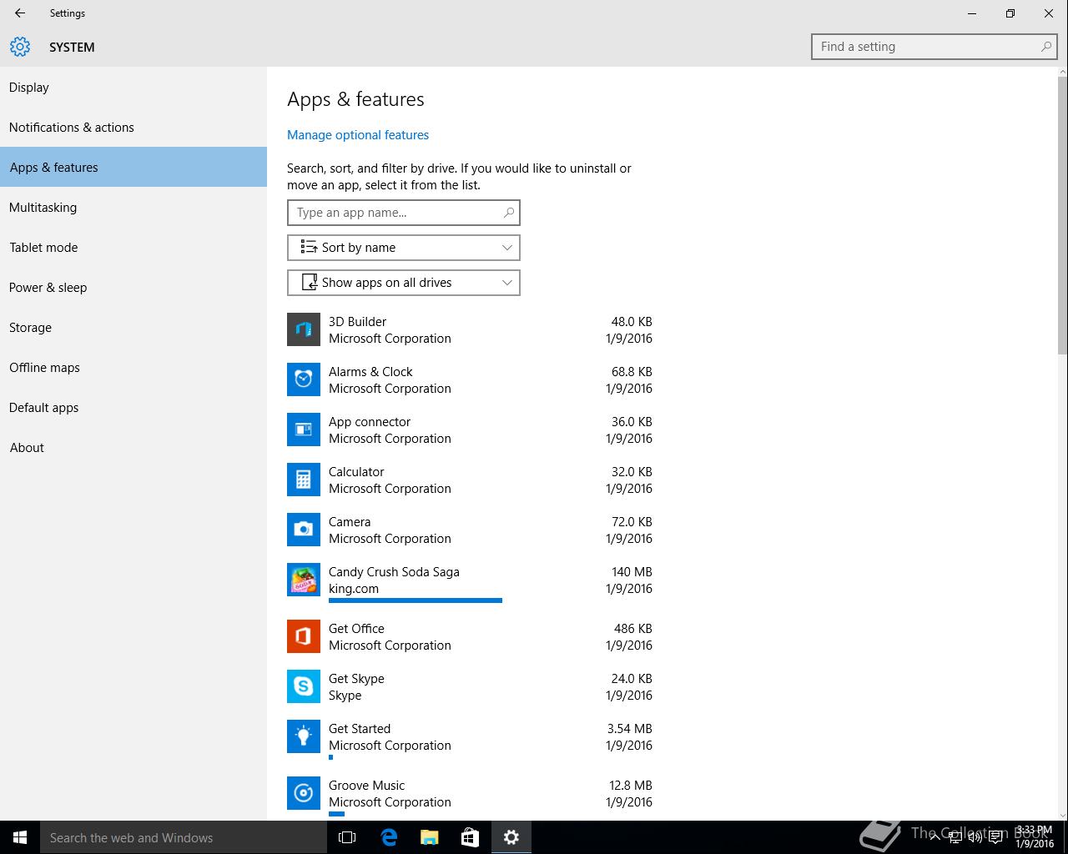Click the 486 KB size value
This screenshot has width=1068, height=854.
(x=633, y=629)
